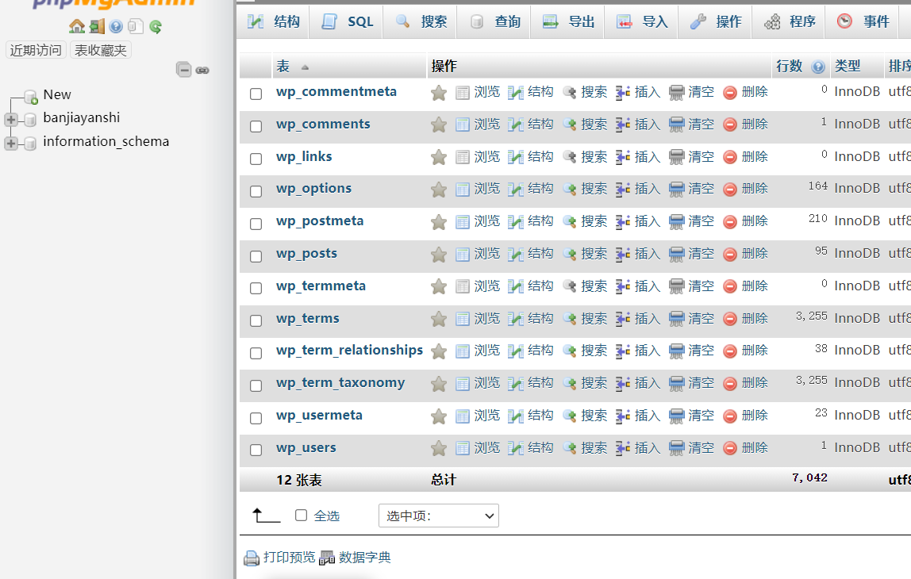Open the blue help documentation icon
Viewport: 911px width, 579px height.
[x=116, y=27]
